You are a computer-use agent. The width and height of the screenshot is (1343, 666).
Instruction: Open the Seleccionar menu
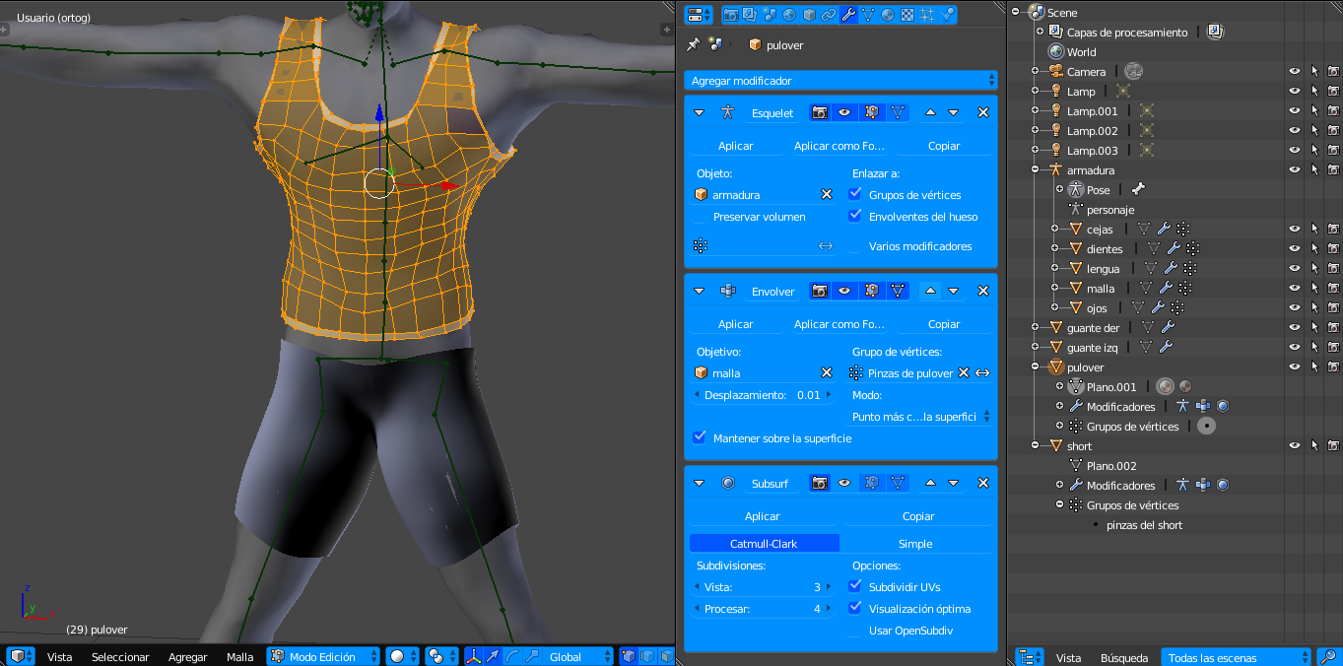(120, 656)
